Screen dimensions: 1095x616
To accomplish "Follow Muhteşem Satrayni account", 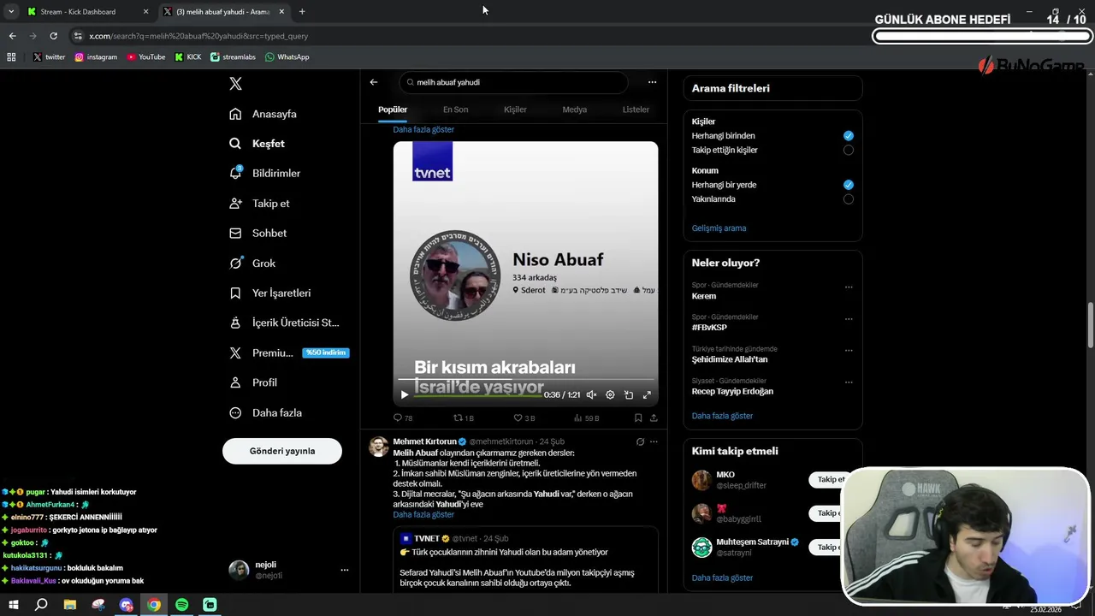I will click(826, 547).
